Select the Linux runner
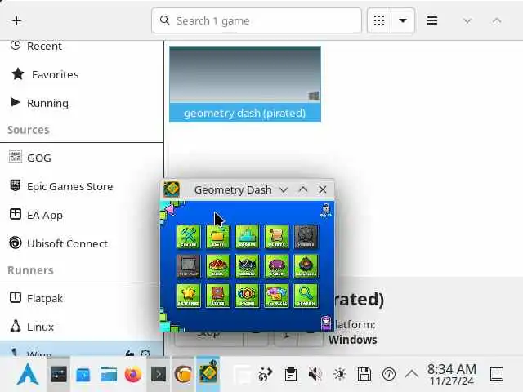The image size is (523, 392). pyautogui.click(x=80, y=327)
